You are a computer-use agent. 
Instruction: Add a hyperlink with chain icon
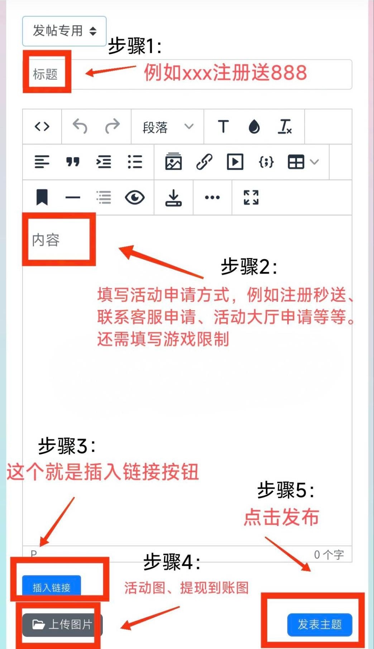point(204,162)
